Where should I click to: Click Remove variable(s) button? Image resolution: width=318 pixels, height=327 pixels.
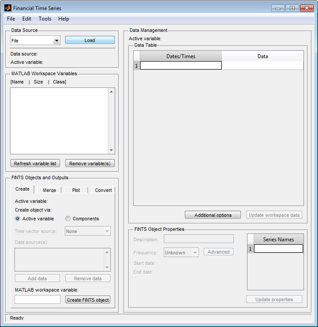tap(90, 163)
